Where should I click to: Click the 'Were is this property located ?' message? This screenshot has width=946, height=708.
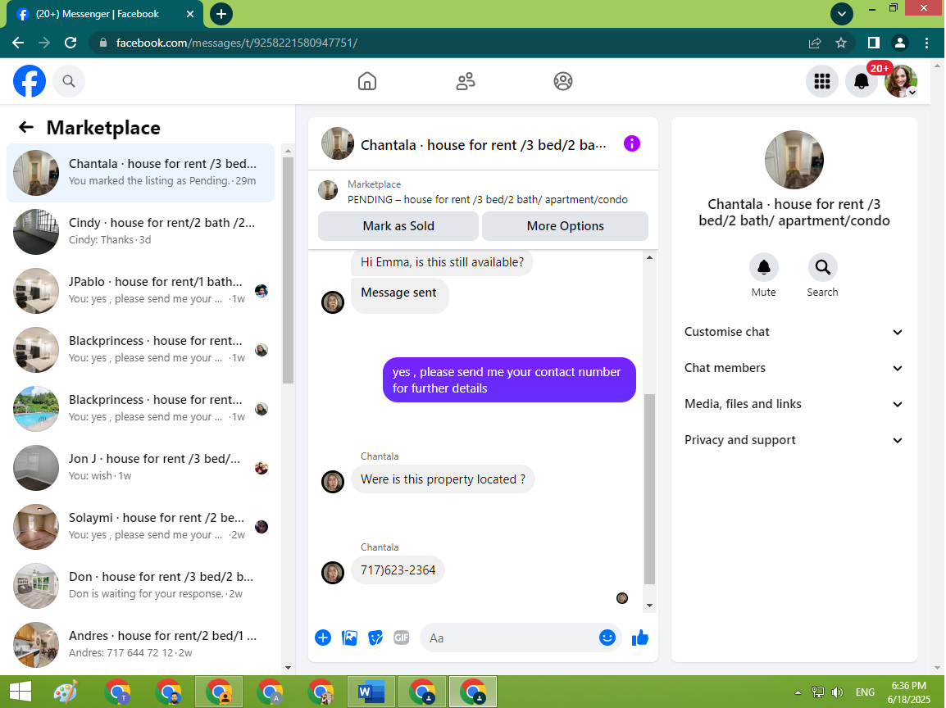443,479
